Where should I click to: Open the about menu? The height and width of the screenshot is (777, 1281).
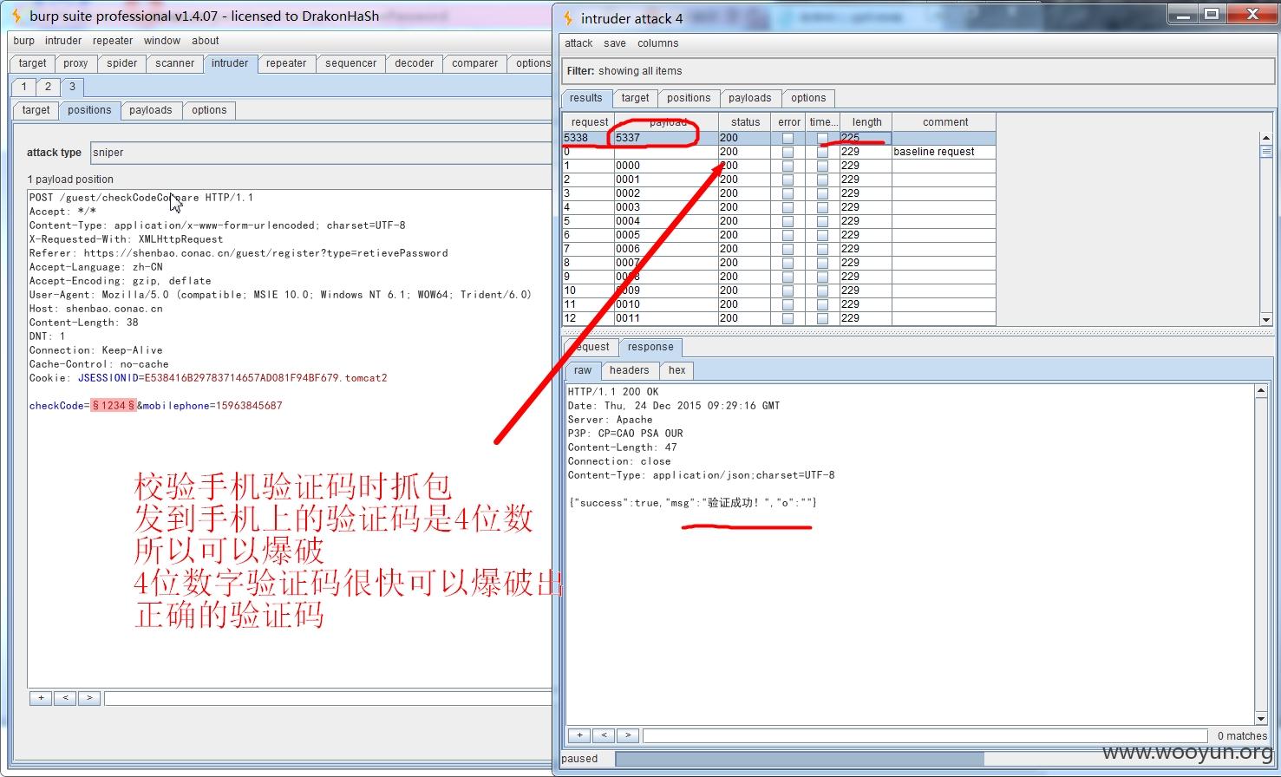206,41
